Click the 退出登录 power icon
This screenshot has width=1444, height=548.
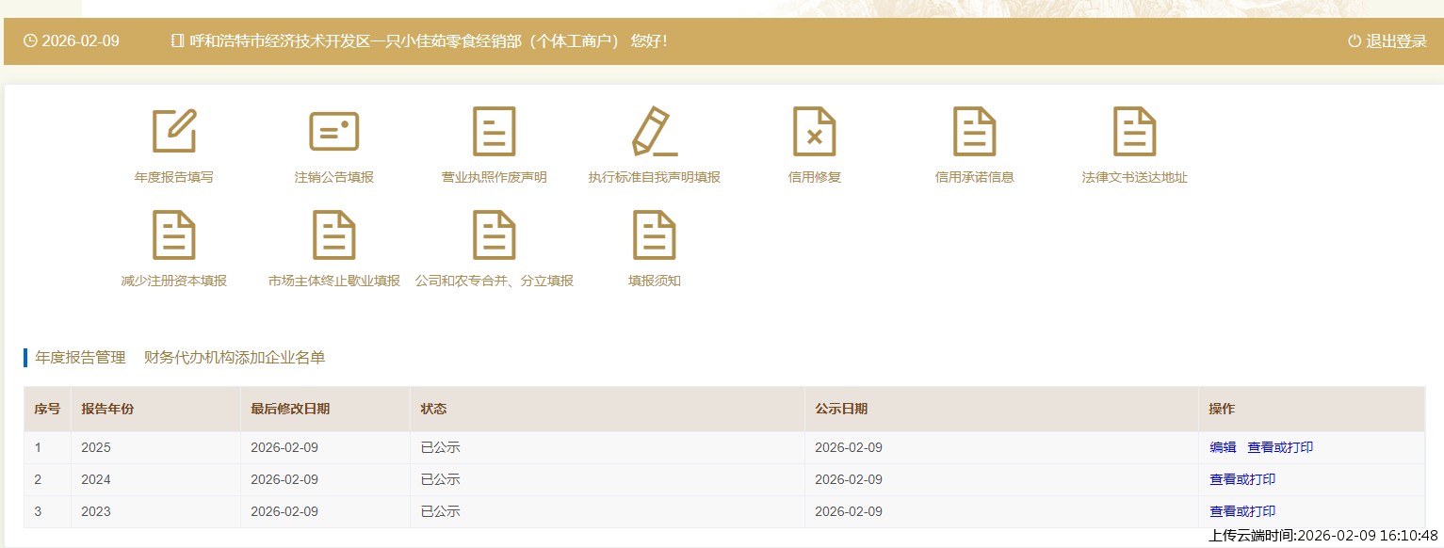1355,41
